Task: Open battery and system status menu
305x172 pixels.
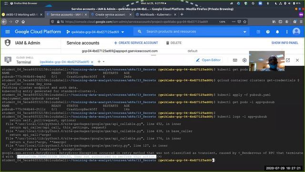Action: (296, 3)
